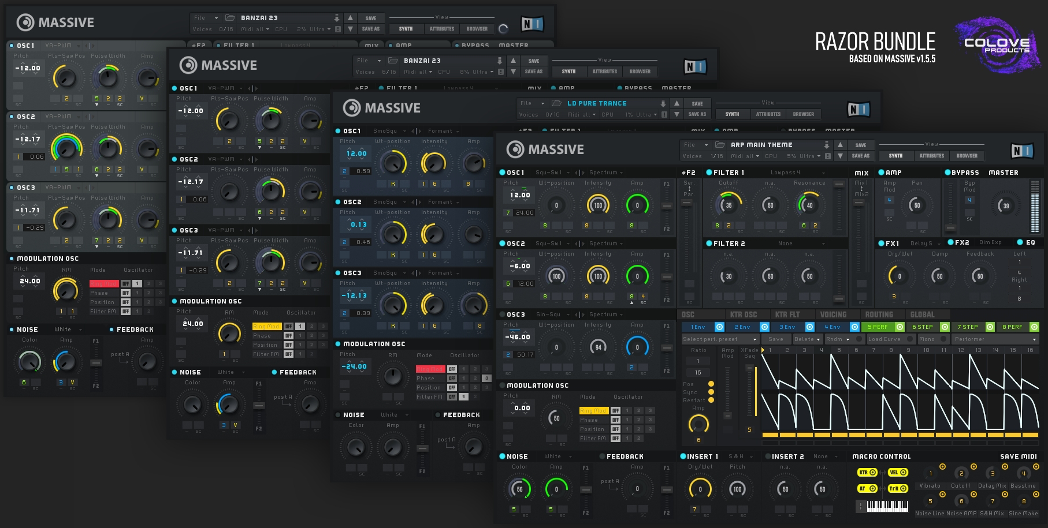Toggle OSC3 power in ARP MAIN THEME window
1048x528 pixels.
click(x=502, y=314)
